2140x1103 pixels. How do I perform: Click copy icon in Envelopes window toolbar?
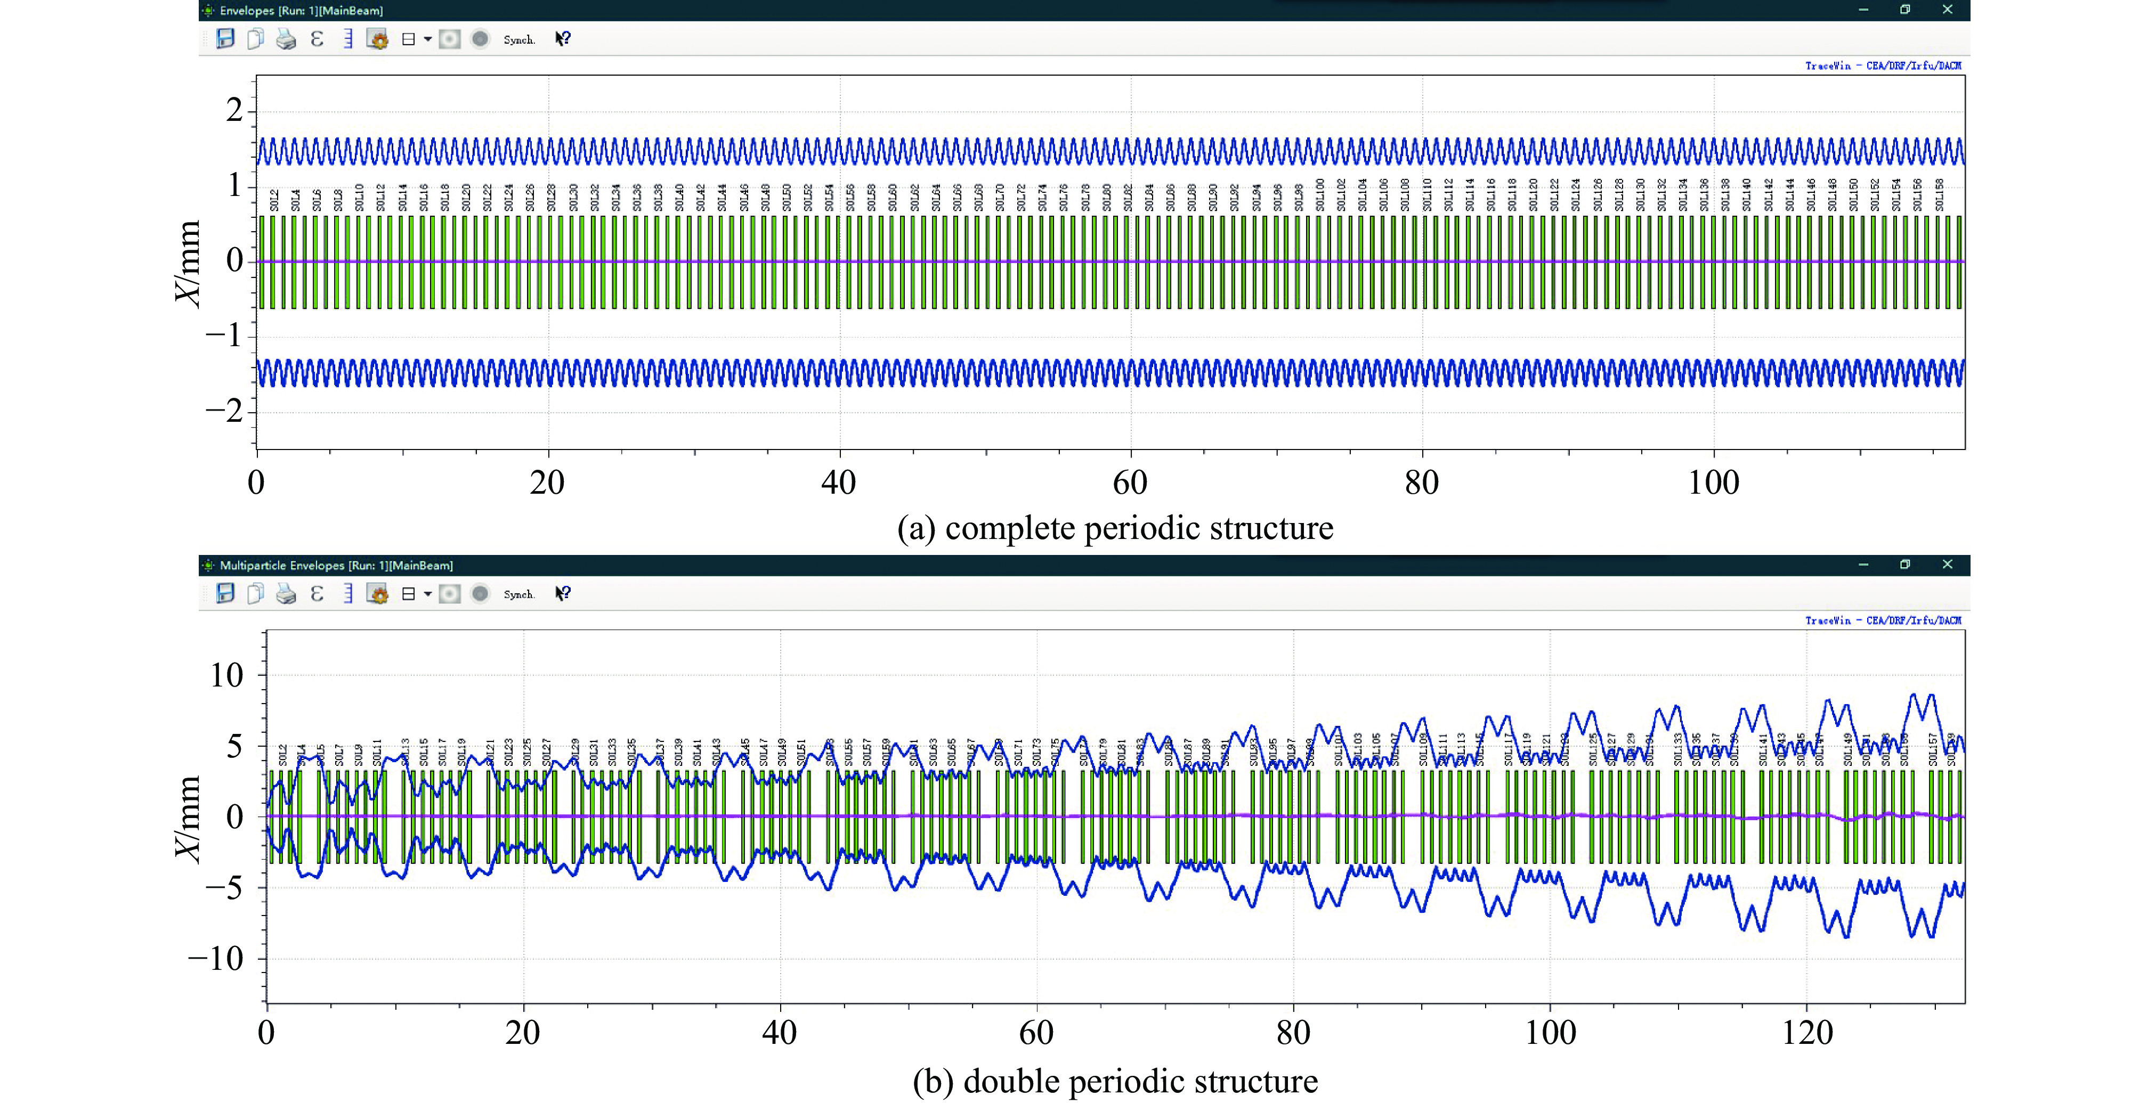256,38
